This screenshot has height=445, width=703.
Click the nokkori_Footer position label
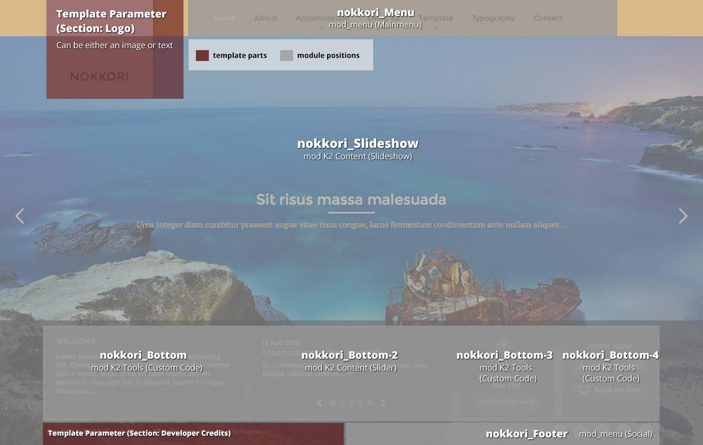click(527, 434)
